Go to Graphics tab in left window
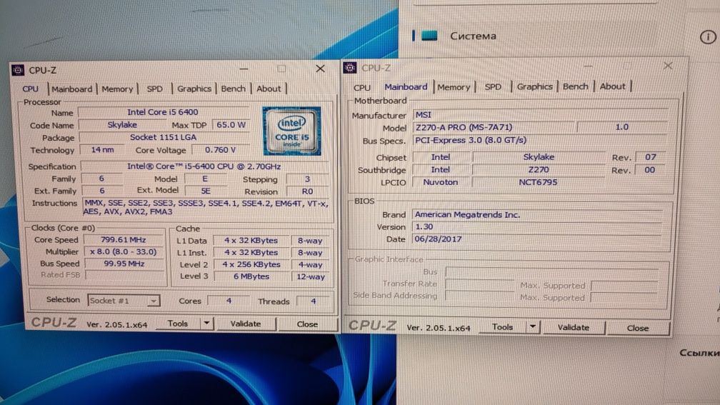Screen dimensions: 720x405 point(194,89)
